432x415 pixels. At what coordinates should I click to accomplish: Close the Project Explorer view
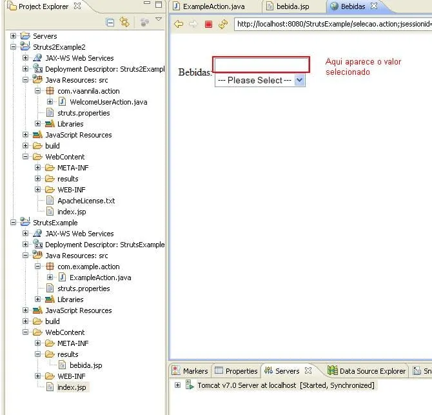[x=77, y=6]
